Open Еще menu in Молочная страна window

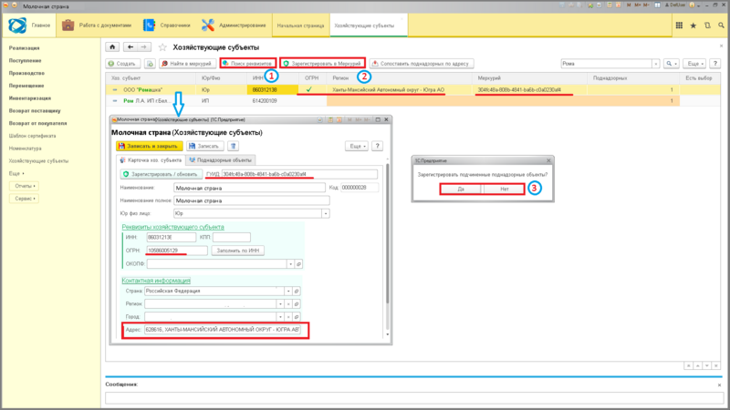357,146
